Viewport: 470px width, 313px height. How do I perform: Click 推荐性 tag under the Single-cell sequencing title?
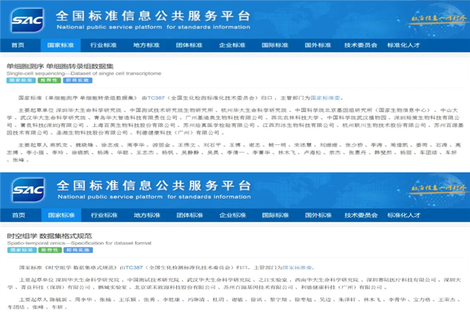(49, 80)
